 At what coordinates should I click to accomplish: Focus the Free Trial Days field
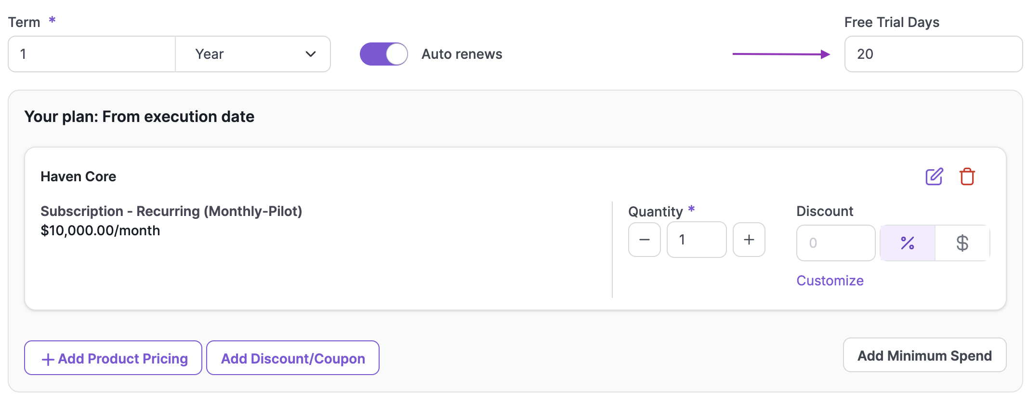coord(933,54)
